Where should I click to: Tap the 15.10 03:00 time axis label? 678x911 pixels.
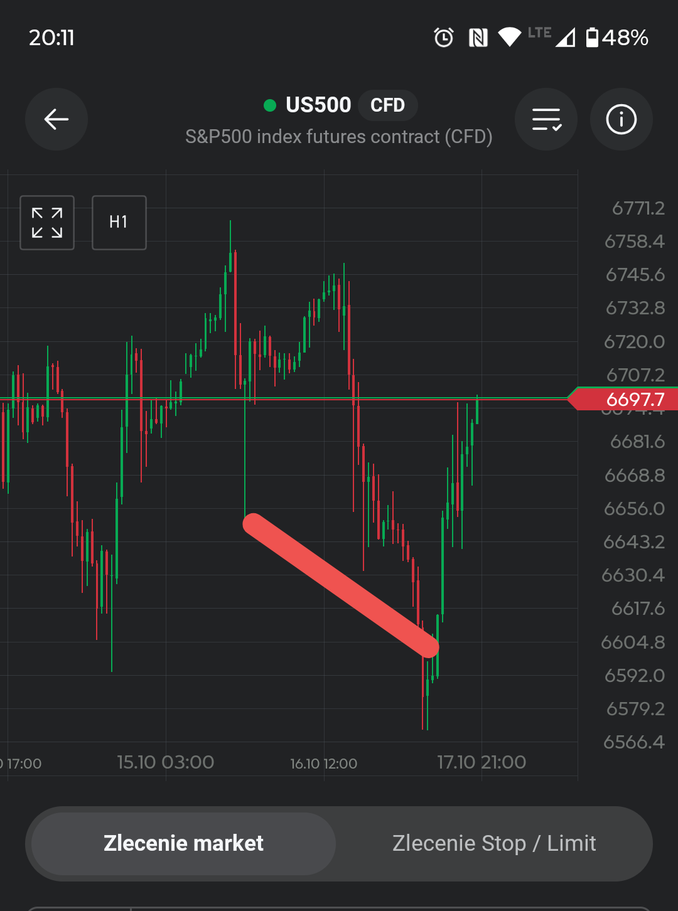coord(166,762)
